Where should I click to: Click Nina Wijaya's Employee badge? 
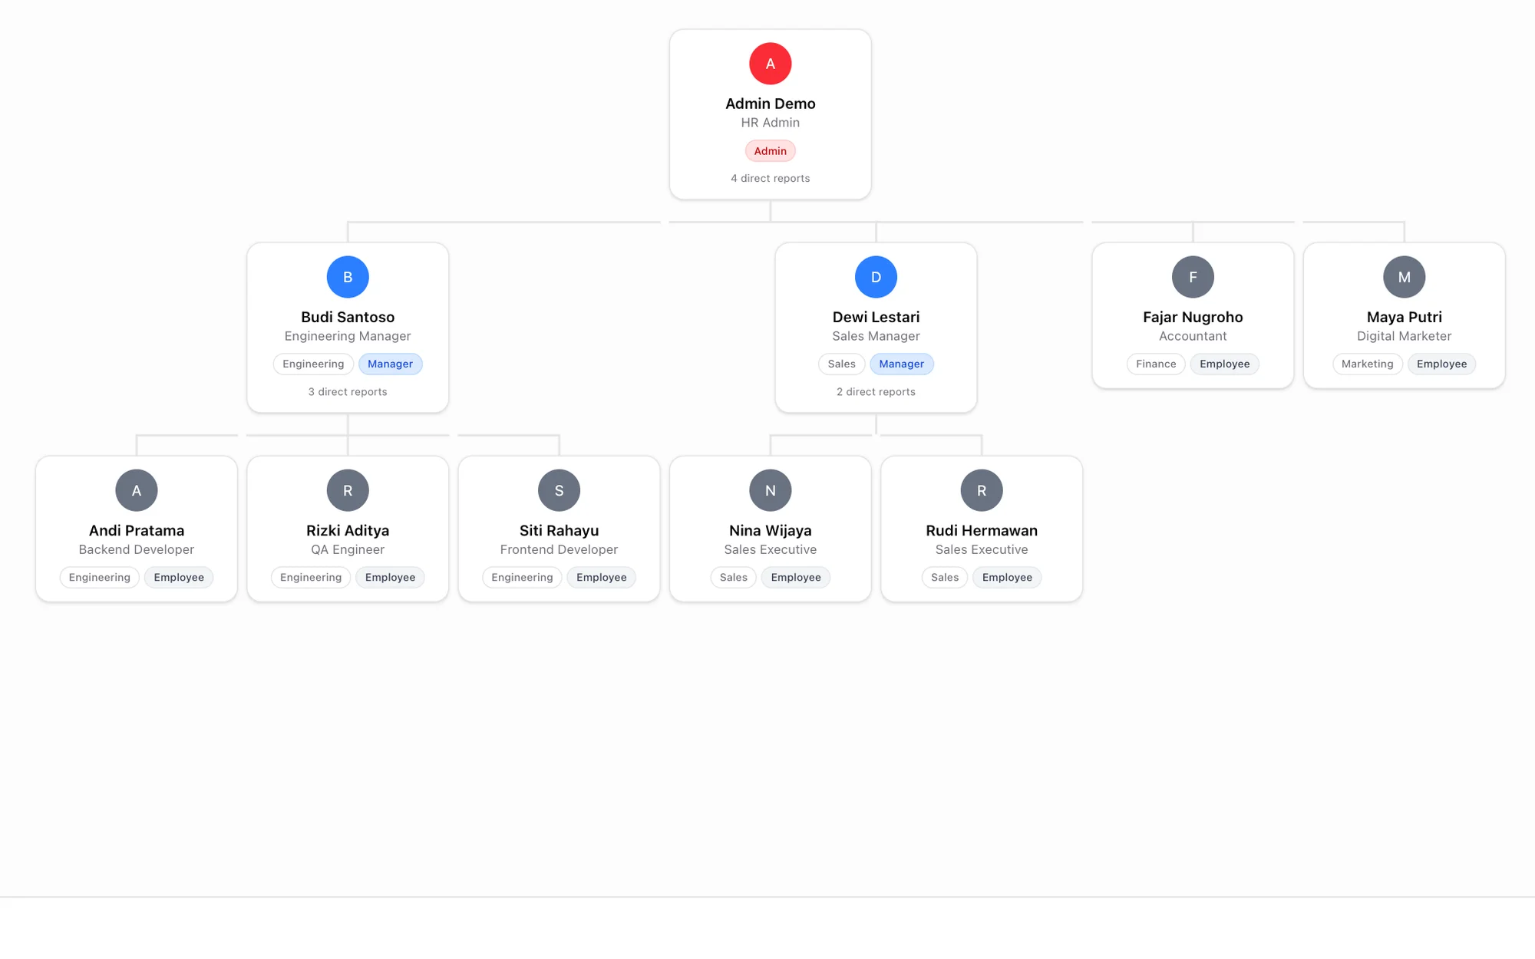795,577
